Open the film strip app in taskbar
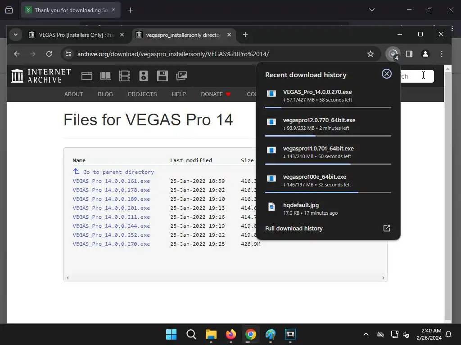This screenshot has height=345, width=461. [290, 334]
